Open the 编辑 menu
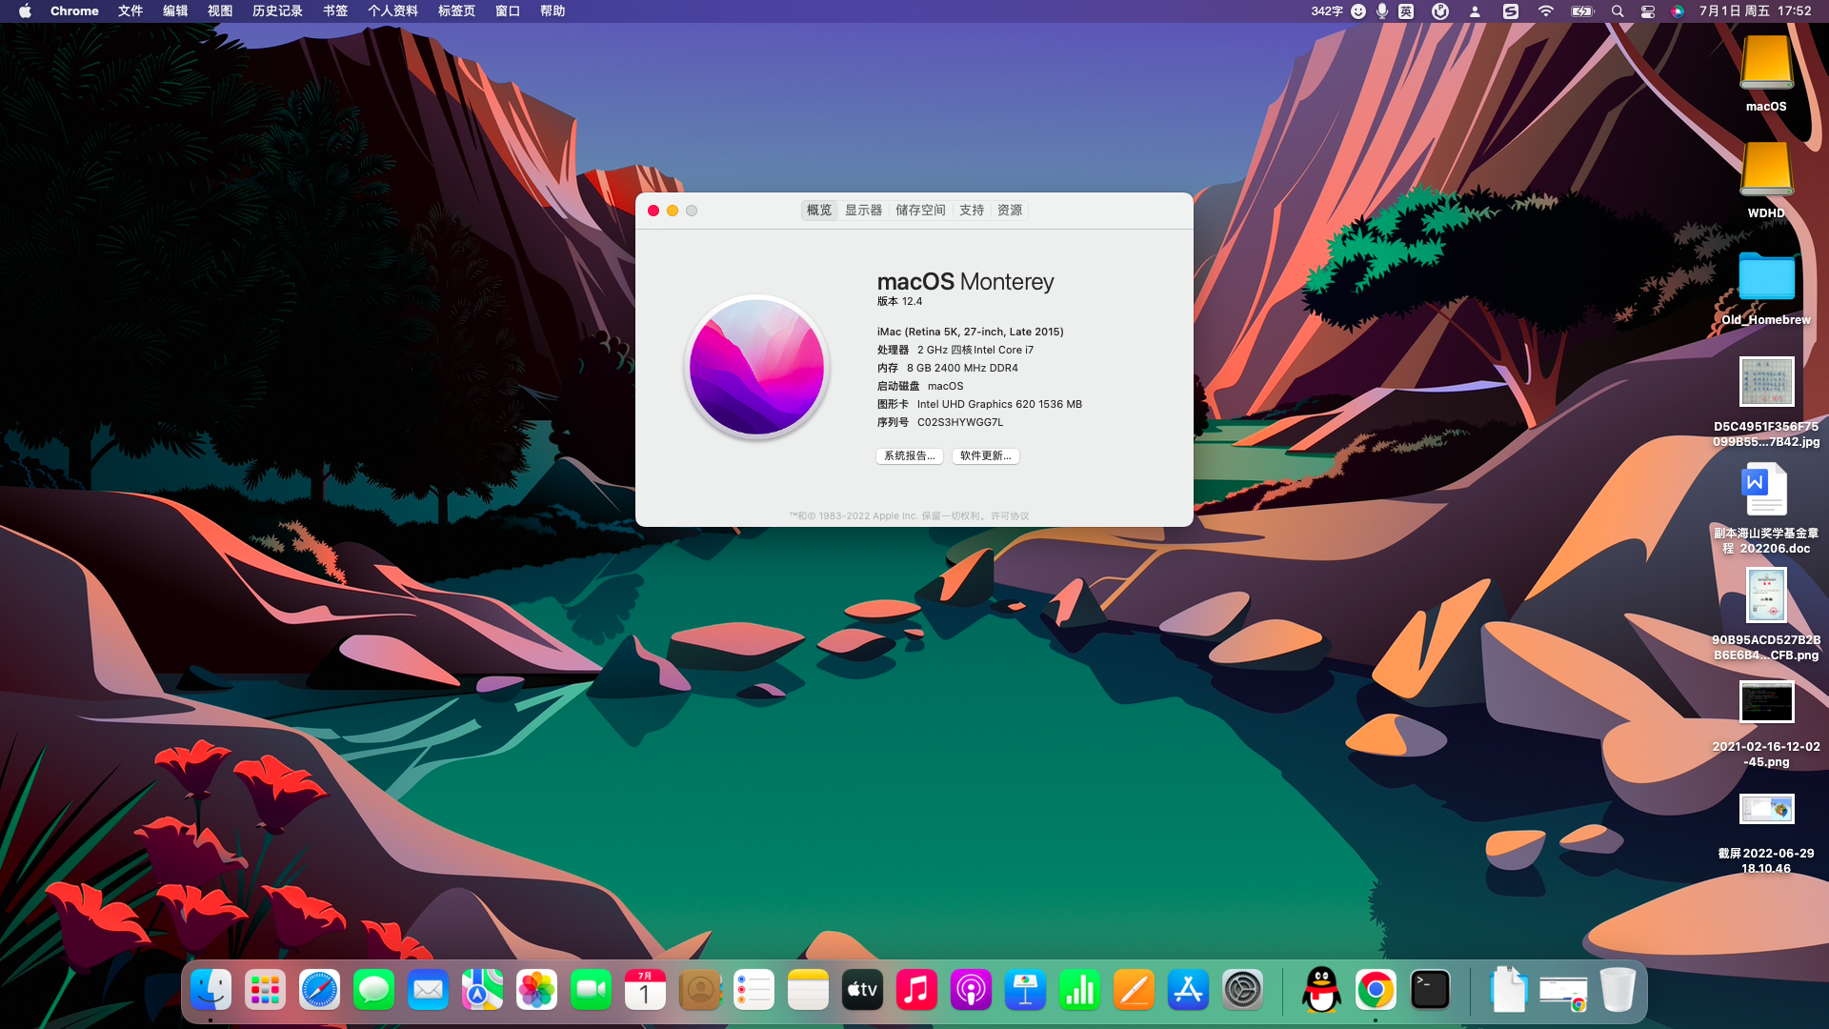1829x1029 pixels. click(x=175, y=11)
